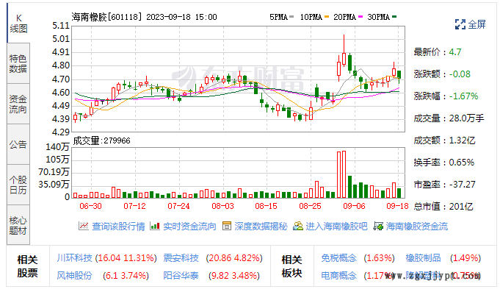The height and width of the screenshot is (292, 500).
Task: Open related sector 橡胶制品
Action: coord(423,258)
